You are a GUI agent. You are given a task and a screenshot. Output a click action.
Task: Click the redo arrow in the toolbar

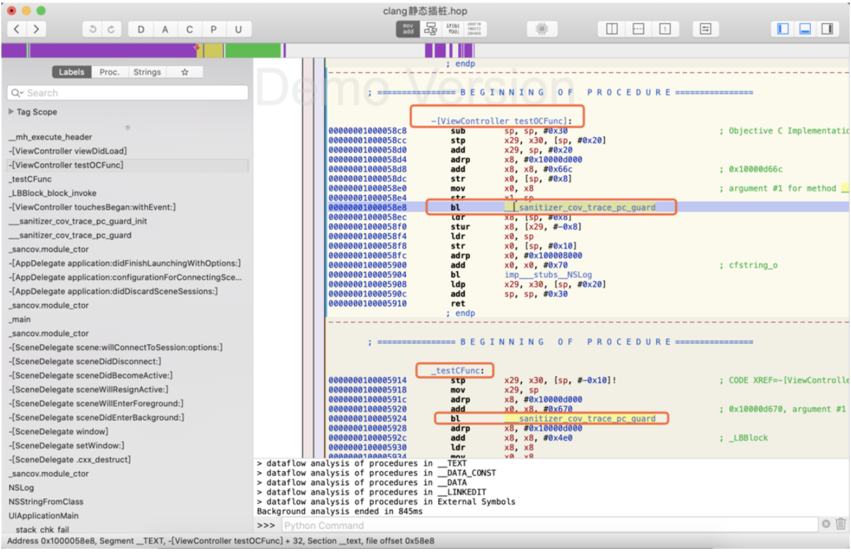(111, 29)
